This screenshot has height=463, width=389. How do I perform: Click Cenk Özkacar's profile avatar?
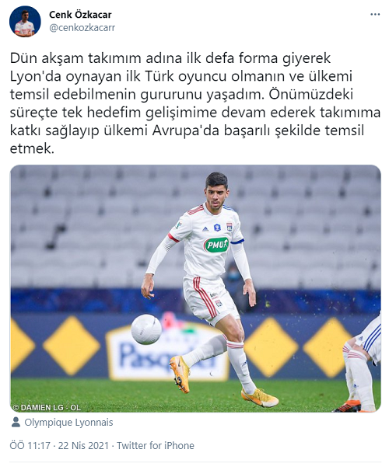pyautogui.click(x=25, y=21)
